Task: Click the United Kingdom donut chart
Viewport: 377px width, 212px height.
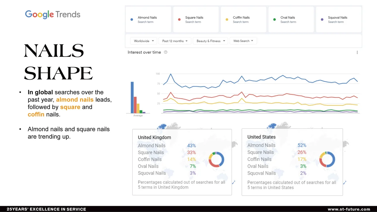Action: tap(217, 159)
